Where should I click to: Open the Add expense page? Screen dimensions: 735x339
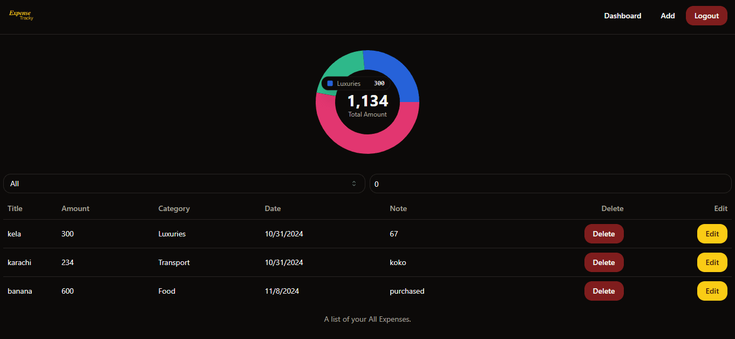[668, 16]
